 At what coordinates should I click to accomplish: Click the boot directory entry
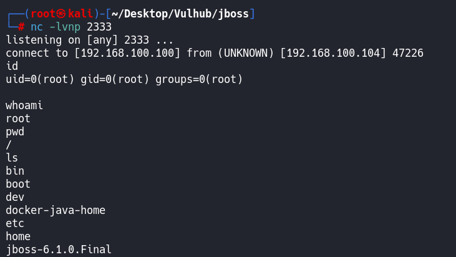point(18,184)
